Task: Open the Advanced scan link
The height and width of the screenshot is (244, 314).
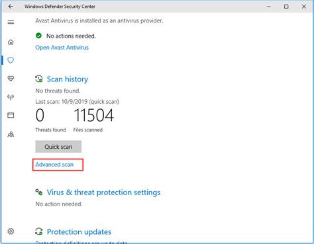Action: coord(54,165)
